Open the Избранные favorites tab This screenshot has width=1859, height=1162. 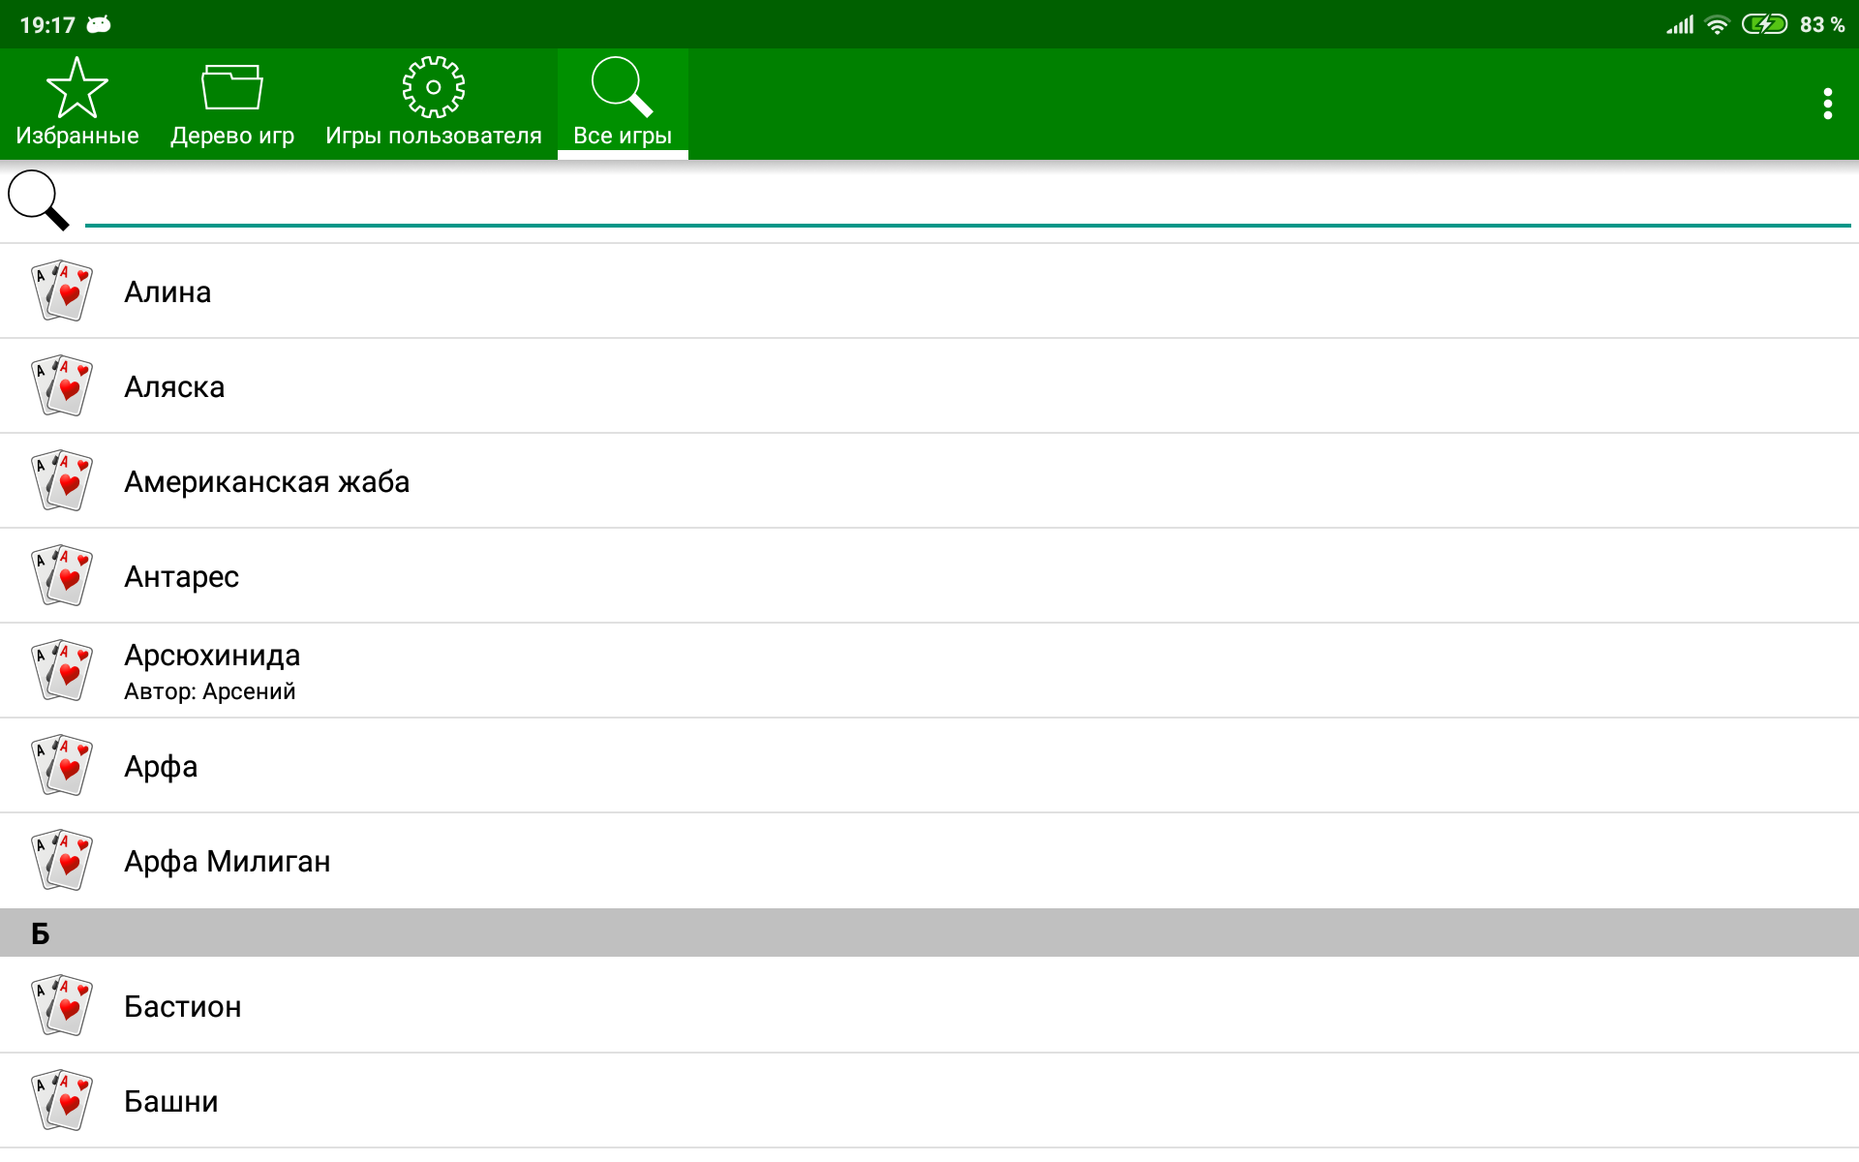click(77, 104)
